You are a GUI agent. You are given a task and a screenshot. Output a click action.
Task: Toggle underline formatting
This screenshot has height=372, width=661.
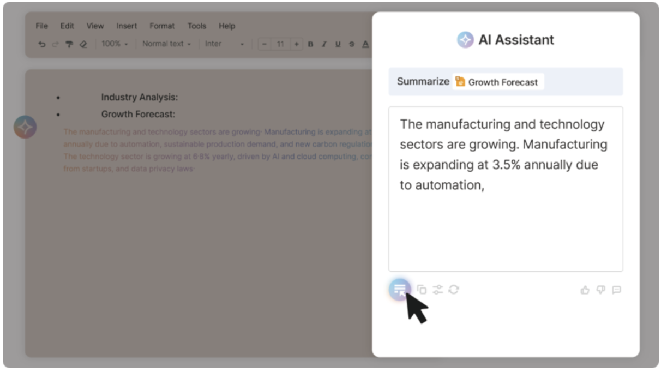click(x=338, y=44)
